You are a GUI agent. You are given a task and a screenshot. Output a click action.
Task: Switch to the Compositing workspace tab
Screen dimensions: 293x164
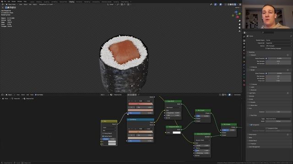[96, 2]
